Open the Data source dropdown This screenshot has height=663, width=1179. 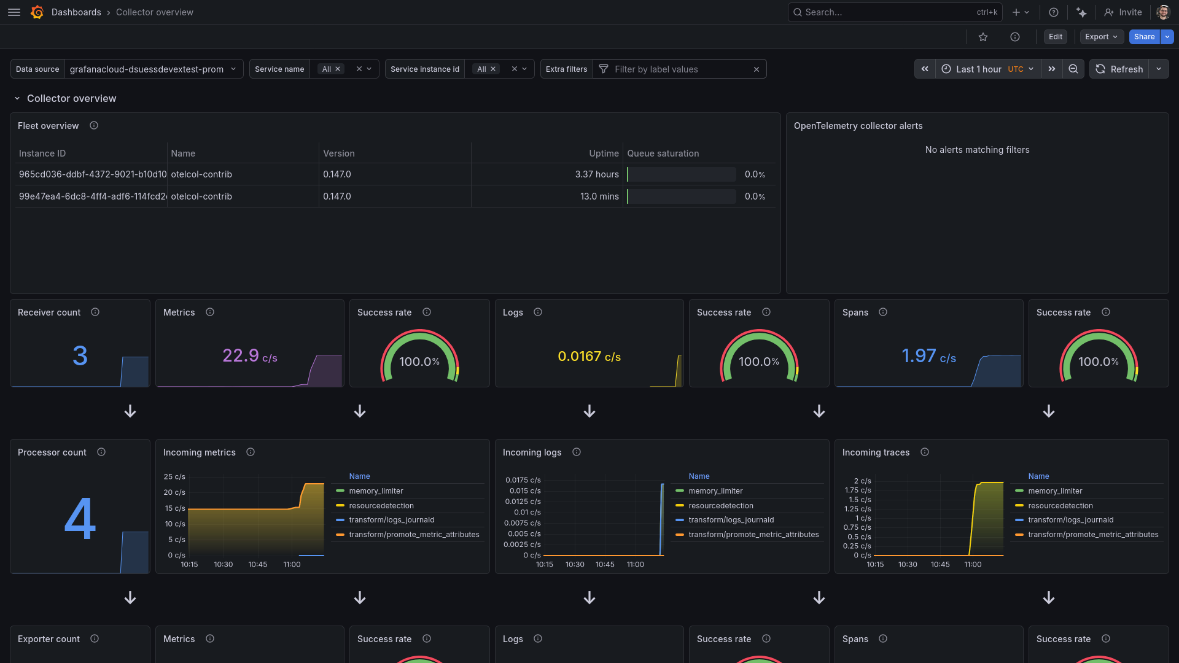point(154,69)
